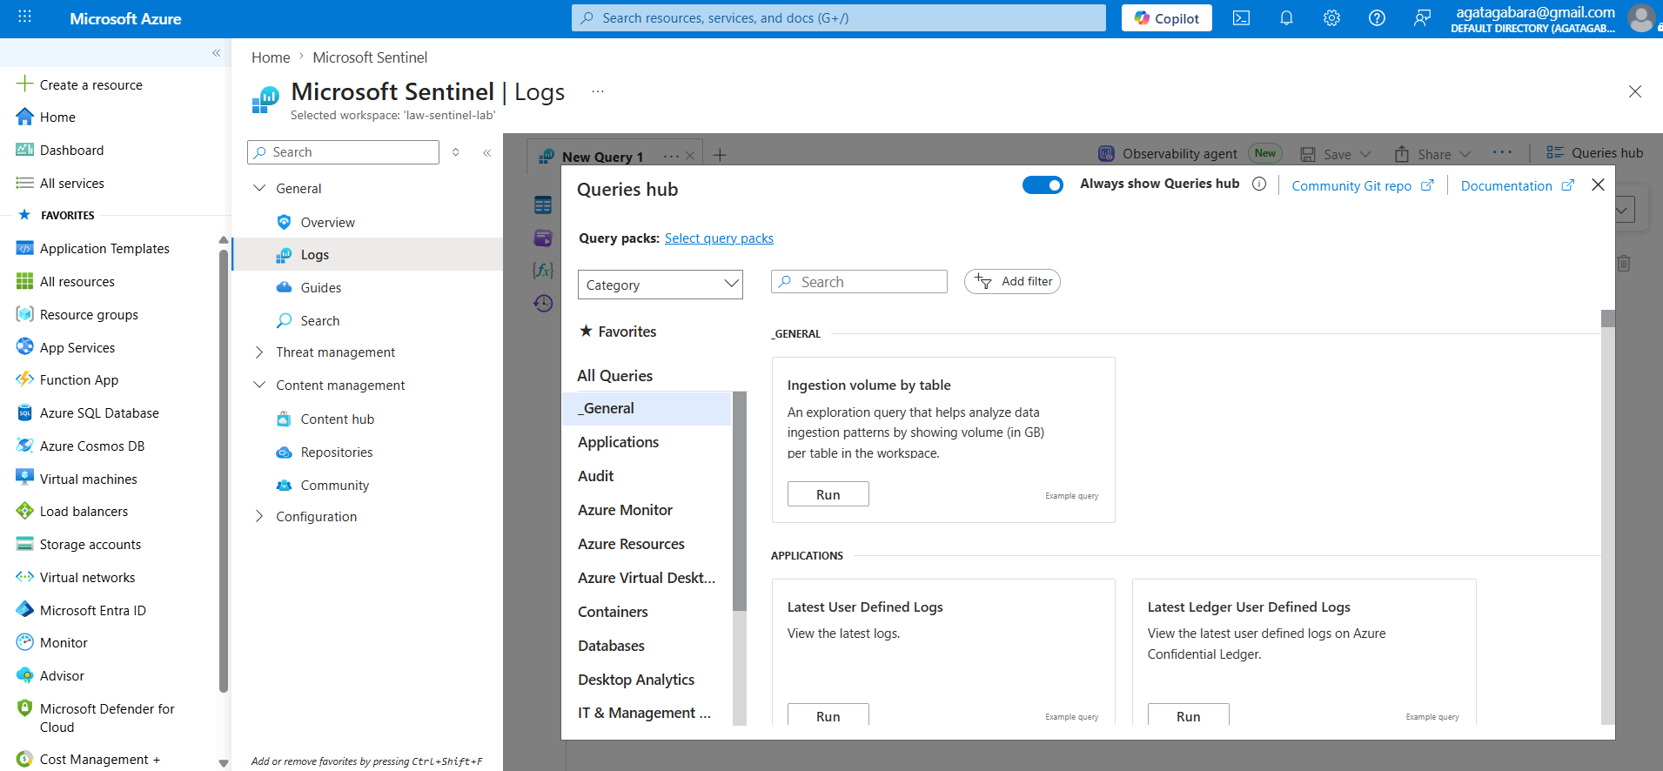The width and height of the screenshot is (1663, 771).
Task: Click the Azure global search box
Action: point(838,17)
